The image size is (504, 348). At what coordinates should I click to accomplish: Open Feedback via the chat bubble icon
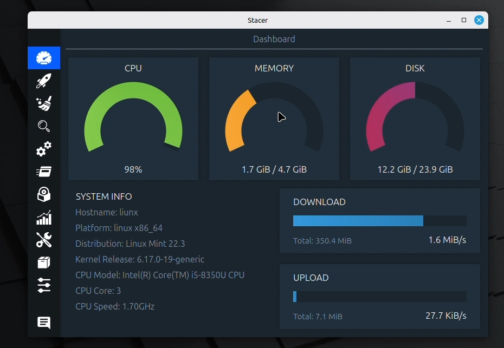(44, 323)
